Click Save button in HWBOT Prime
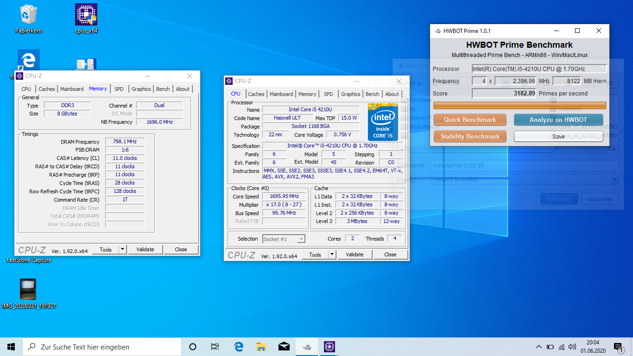The image size is (633, 356). [558, 136]
